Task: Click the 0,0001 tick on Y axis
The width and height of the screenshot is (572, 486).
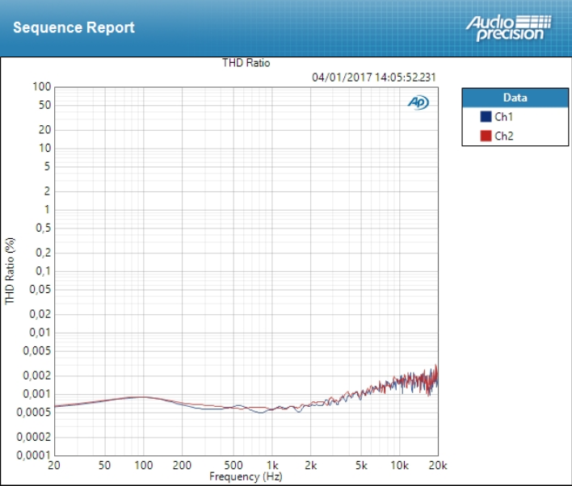Action: 35,455
